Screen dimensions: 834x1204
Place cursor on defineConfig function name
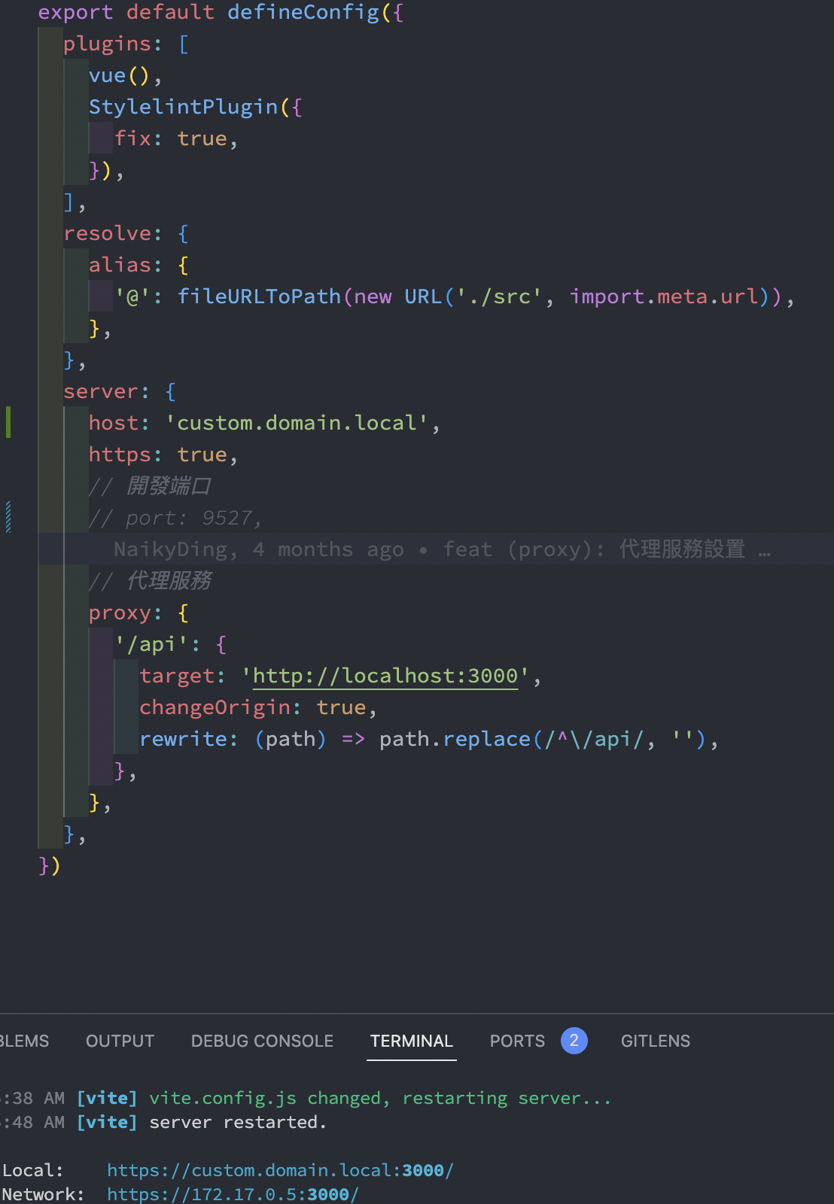point(303,12)
